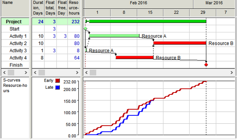
Task: Click the red Early legend swatch
Action: (x=58, y=80)
